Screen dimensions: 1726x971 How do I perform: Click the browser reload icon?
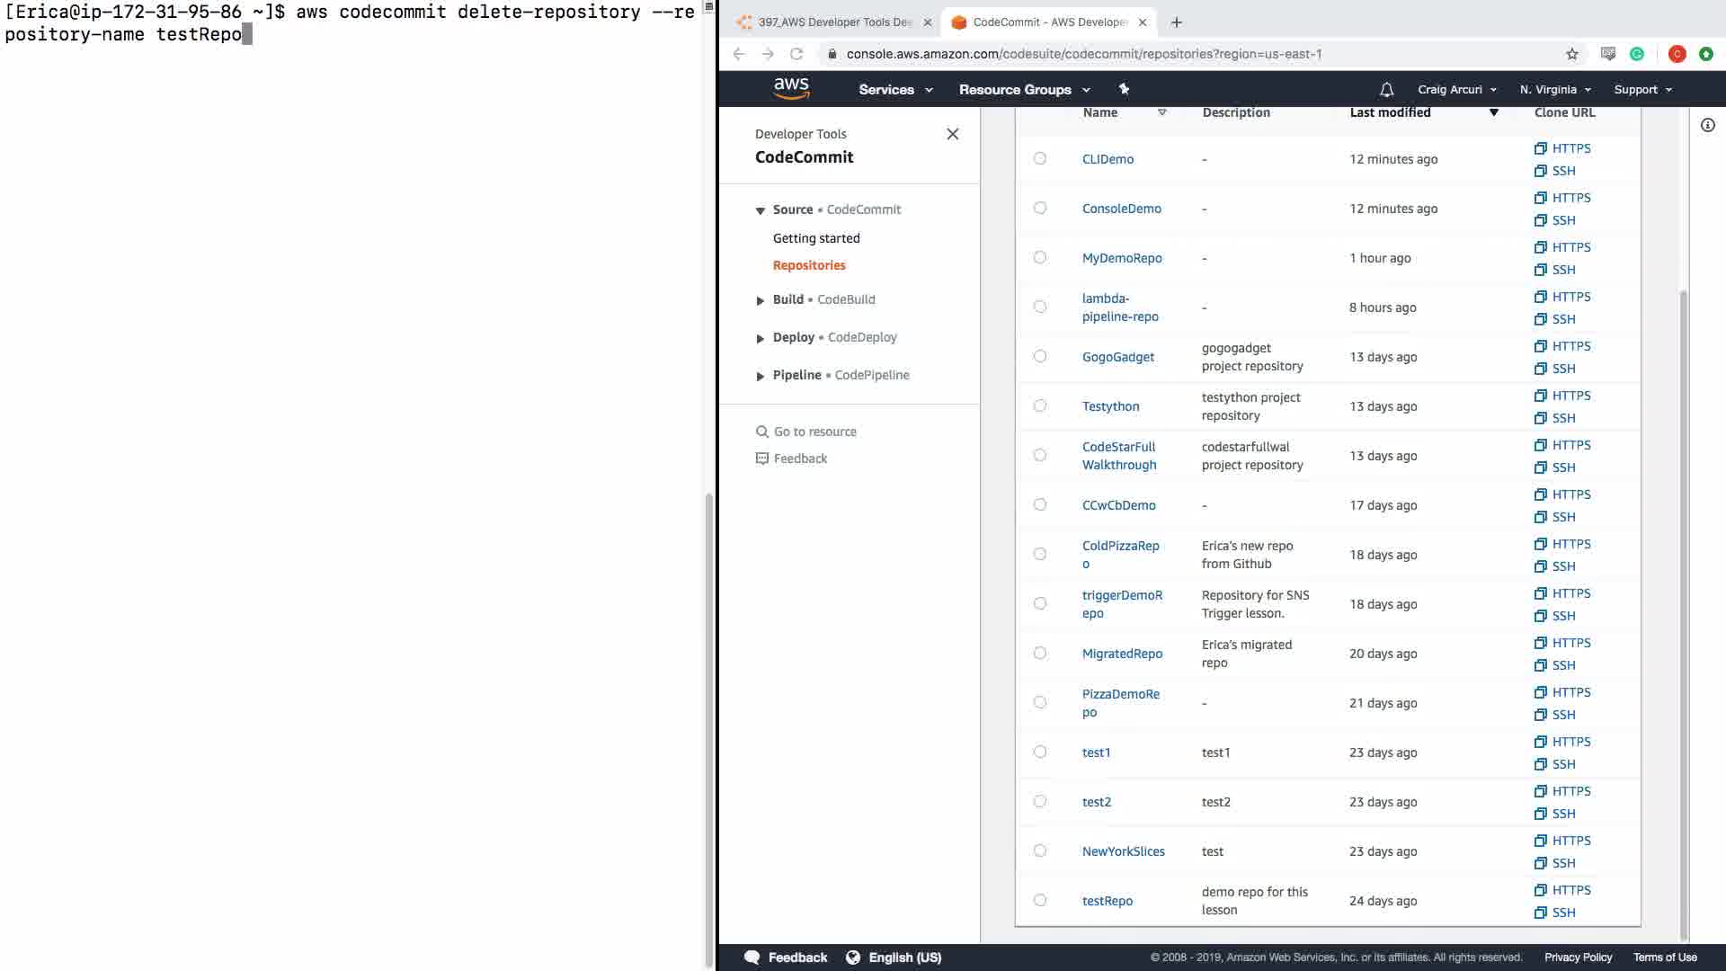click(796, 54)
